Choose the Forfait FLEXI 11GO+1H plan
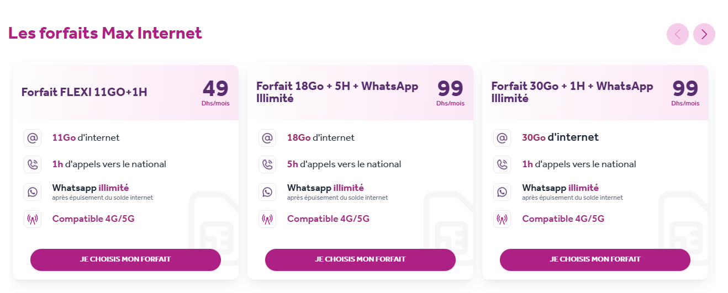 tap(125, 259)
